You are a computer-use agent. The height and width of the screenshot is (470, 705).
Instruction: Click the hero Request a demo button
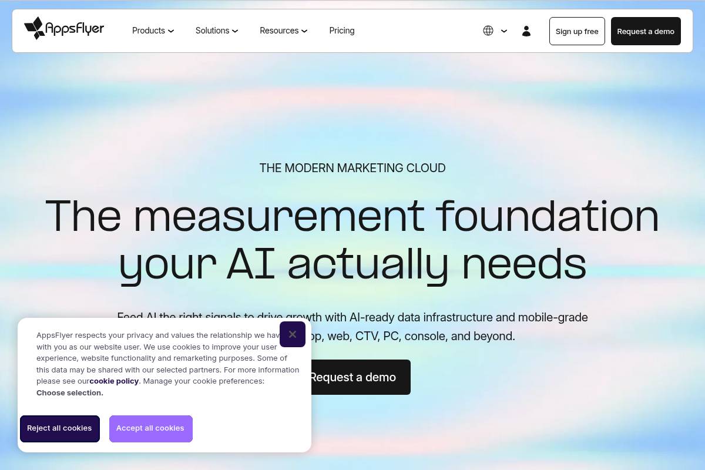(x=352, y=377)
